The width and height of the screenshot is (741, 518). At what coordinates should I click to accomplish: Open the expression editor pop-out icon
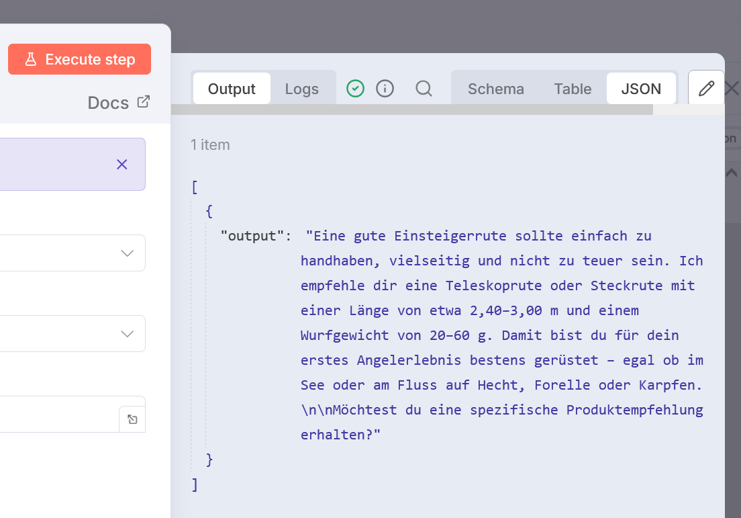click(x=132, y=418)
